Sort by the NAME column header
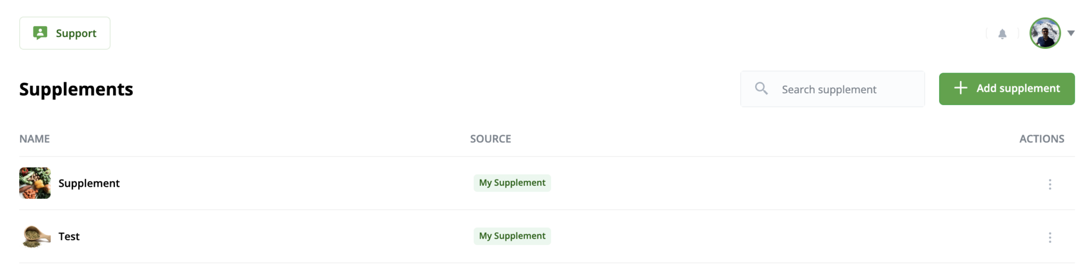Viewport: 1089px width, 279px height. point(35,139)
